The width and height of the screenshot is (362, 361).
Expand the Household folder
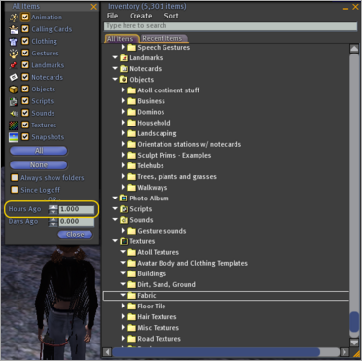point(123,123)
